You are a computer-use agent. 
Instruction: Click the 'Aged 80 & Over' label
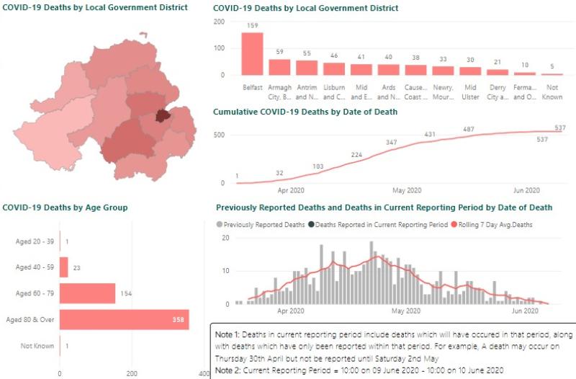click(x=30, y=319)
